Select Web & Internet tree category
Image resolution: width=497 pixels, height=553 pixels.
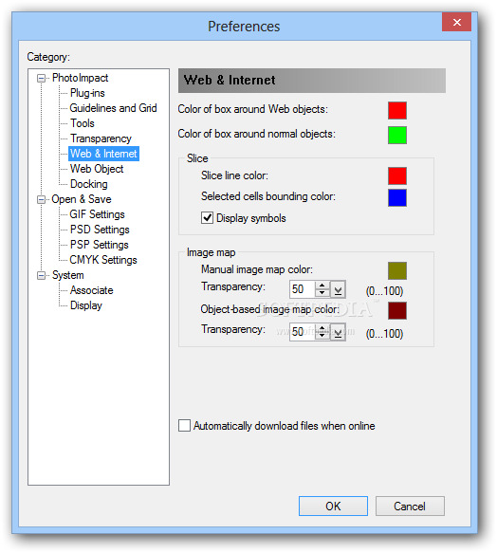pos(103,154)
